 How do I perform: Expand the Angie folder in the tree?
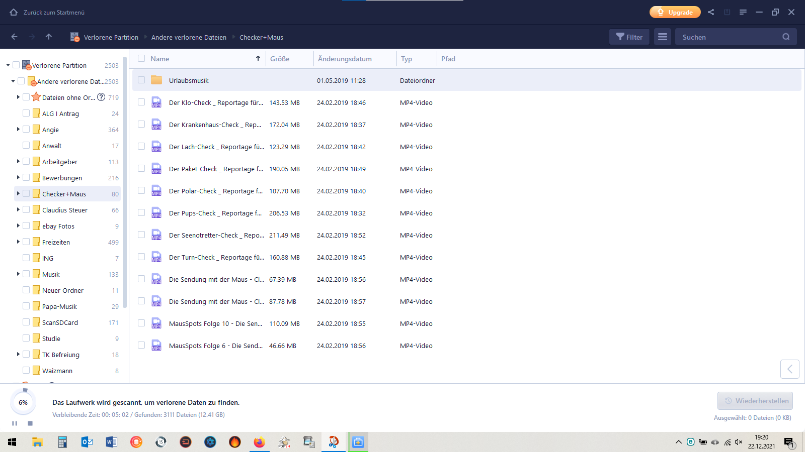(18, 129)
